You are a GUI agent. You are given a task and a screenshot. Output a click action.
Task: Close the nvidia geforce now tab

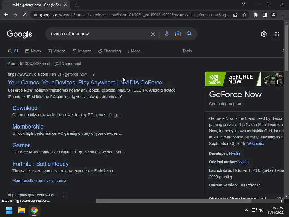pyautogui.click(x=65, y=5)
